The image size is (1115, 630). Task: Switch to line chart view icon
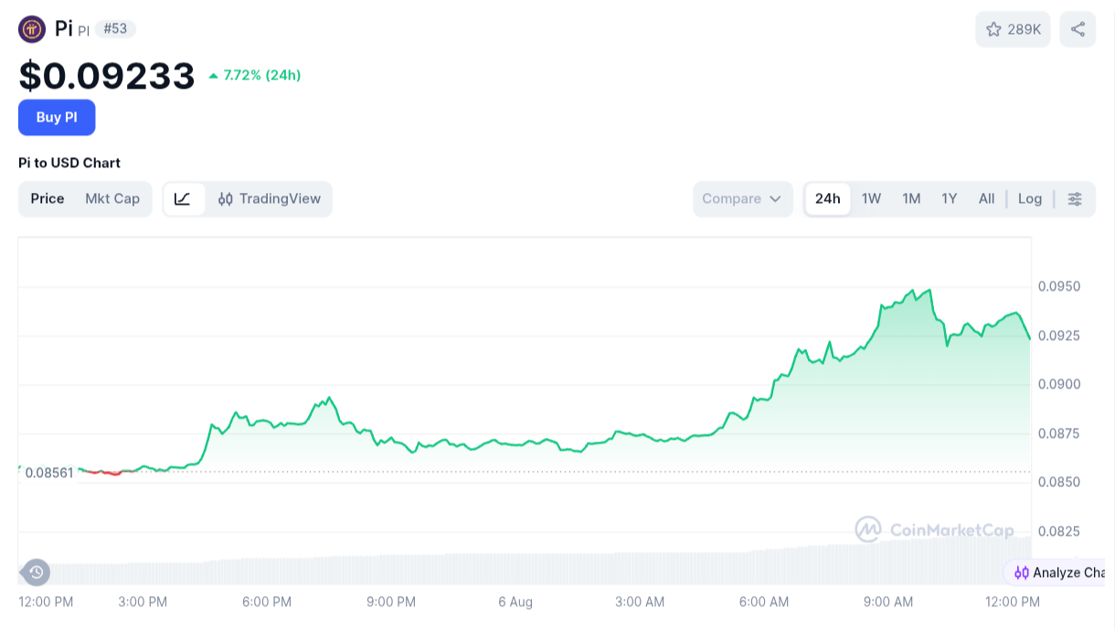(x=183, y=198)
